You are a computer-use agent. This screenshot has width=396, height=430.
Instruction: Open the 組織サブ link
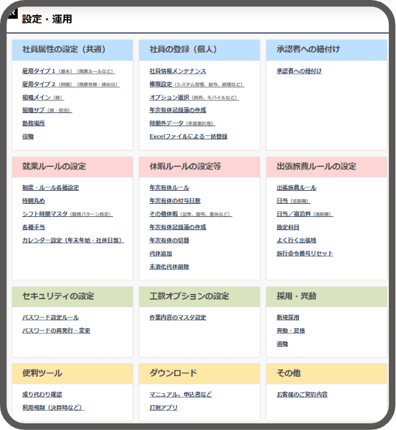tap(47, 110)
